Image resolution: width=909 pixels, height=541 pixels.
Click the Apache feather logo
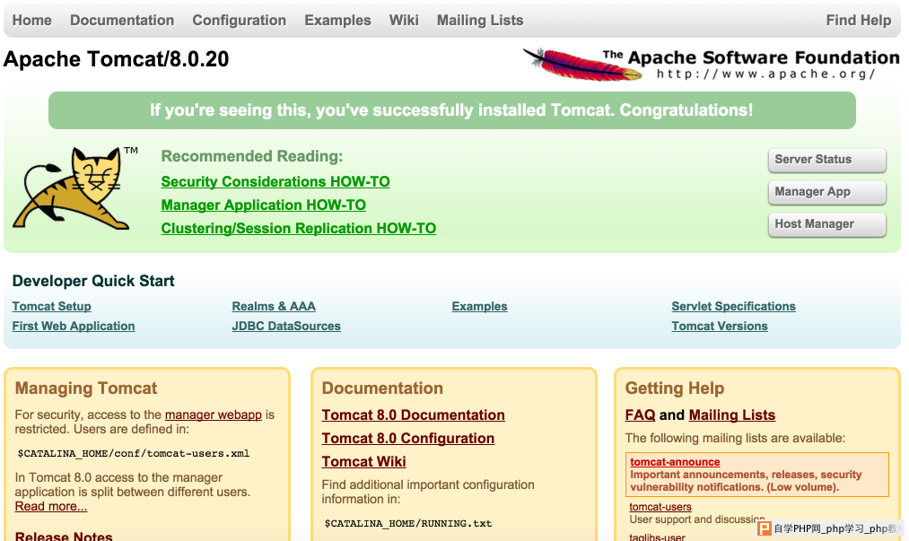[x=582, y=64]
